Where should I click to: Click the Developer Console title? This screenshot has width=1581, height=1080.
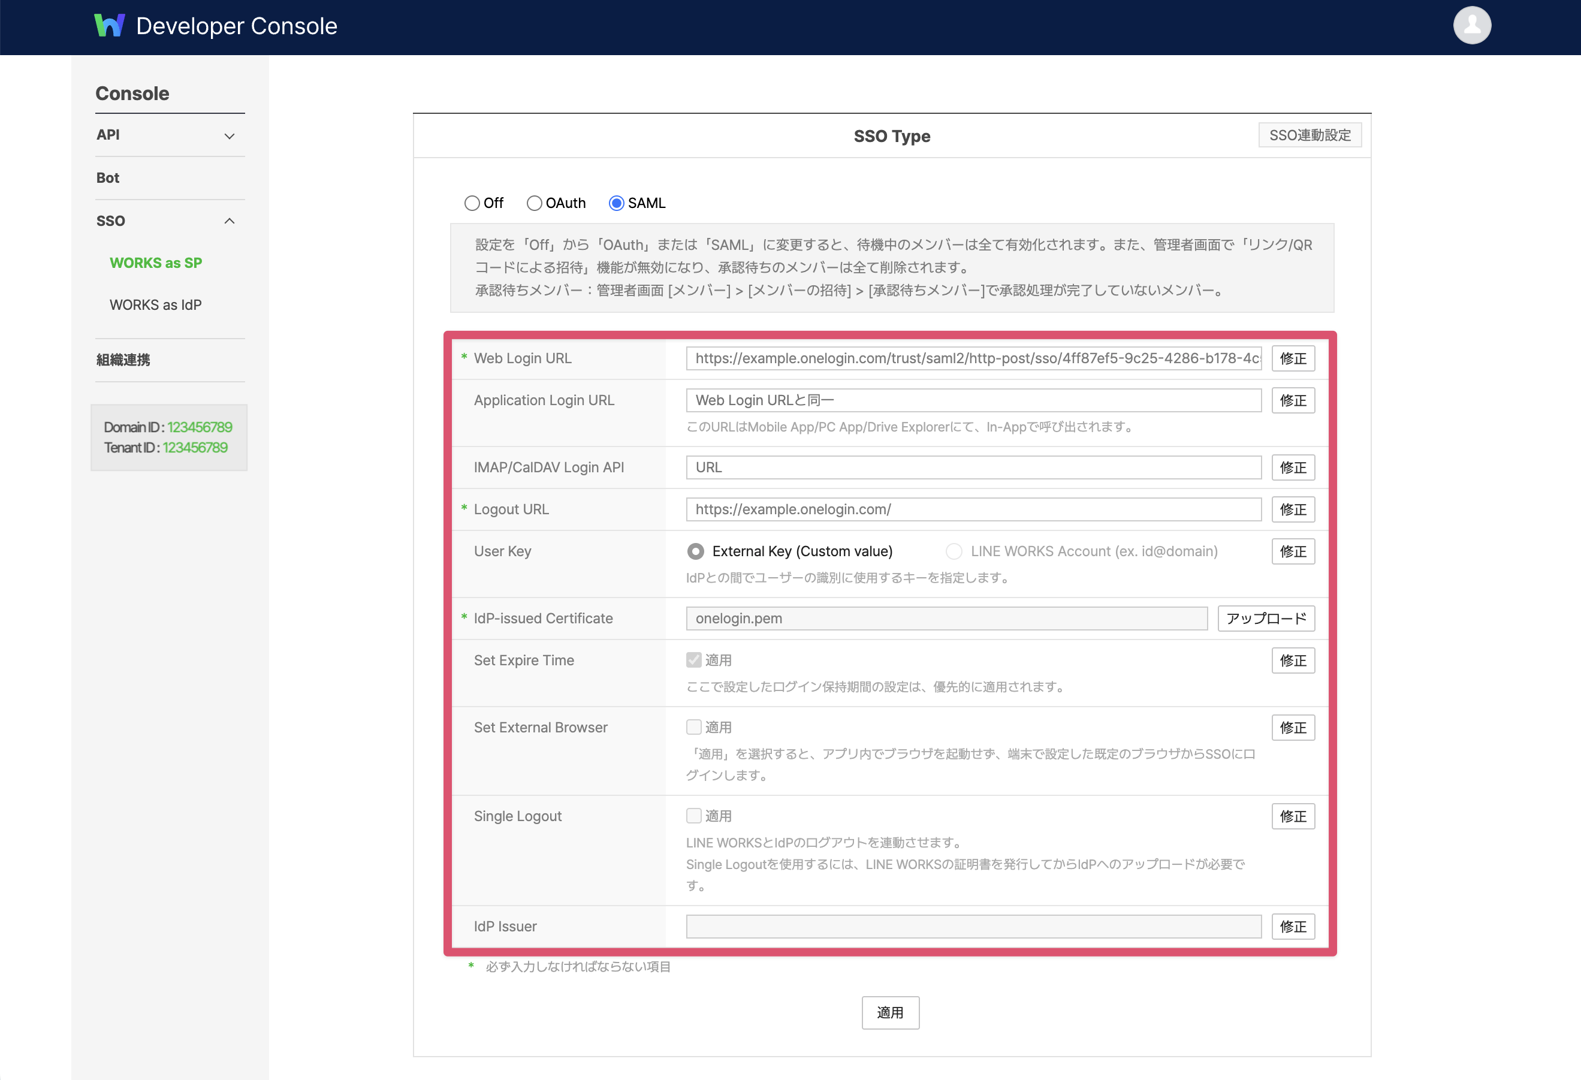tap(237, 26)
